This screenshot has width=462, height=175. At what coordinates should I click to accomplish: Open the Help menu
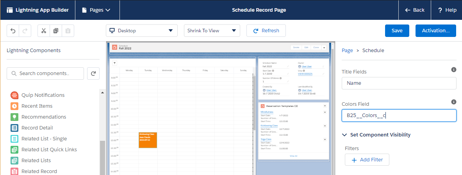[x=447, y=10]
